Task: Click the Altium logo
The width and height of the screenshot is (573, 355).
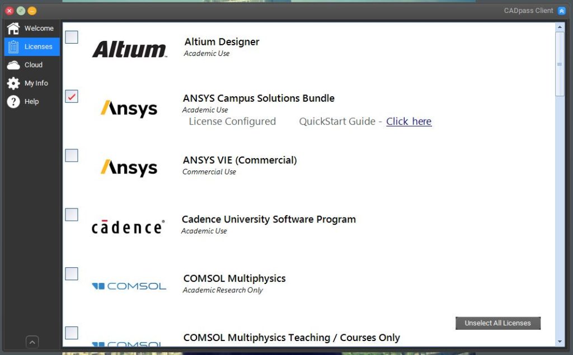Action: 129,49
